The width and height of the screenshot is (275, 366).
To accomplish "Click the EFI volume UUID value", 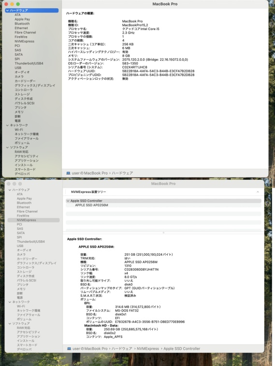I will (150, 322).
